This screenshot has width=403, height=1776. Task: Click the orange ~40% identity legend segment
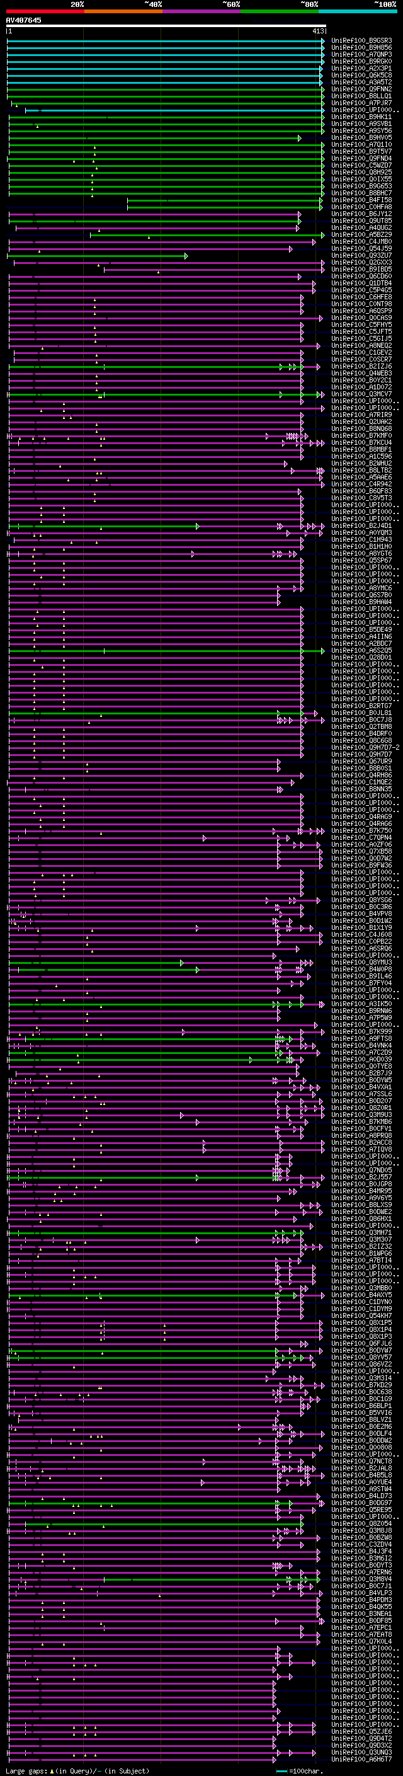click(x=123, y=11)
